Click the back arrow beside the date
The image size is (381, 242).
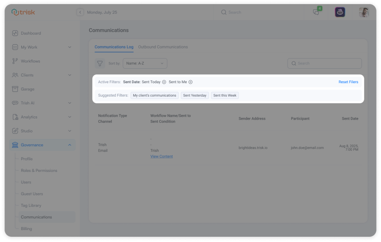pyautogui.click(x=80, y=12)
